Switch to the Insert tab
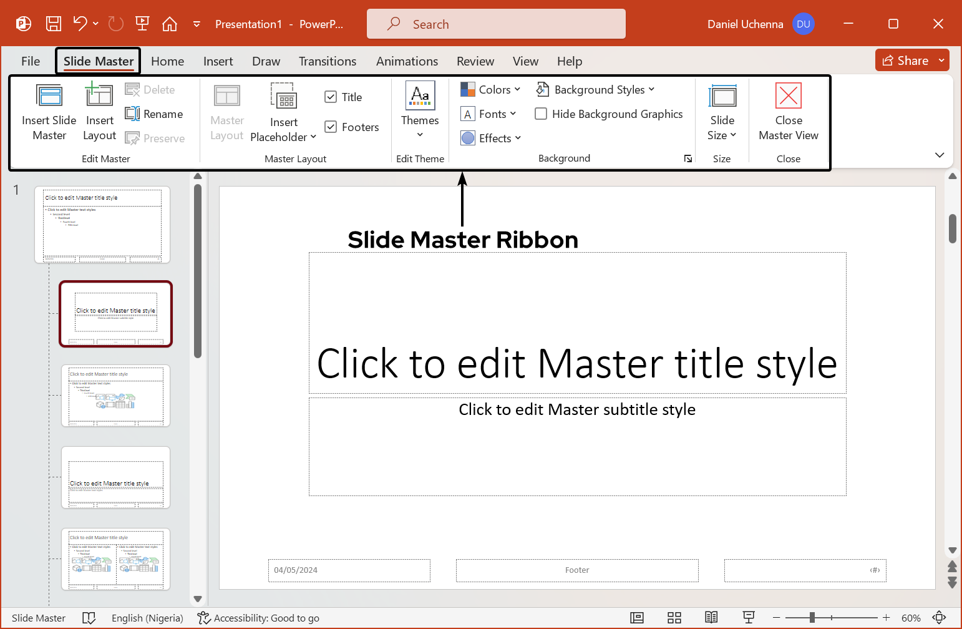The width and height of the screenshot is (962, 629). (218, 61)
